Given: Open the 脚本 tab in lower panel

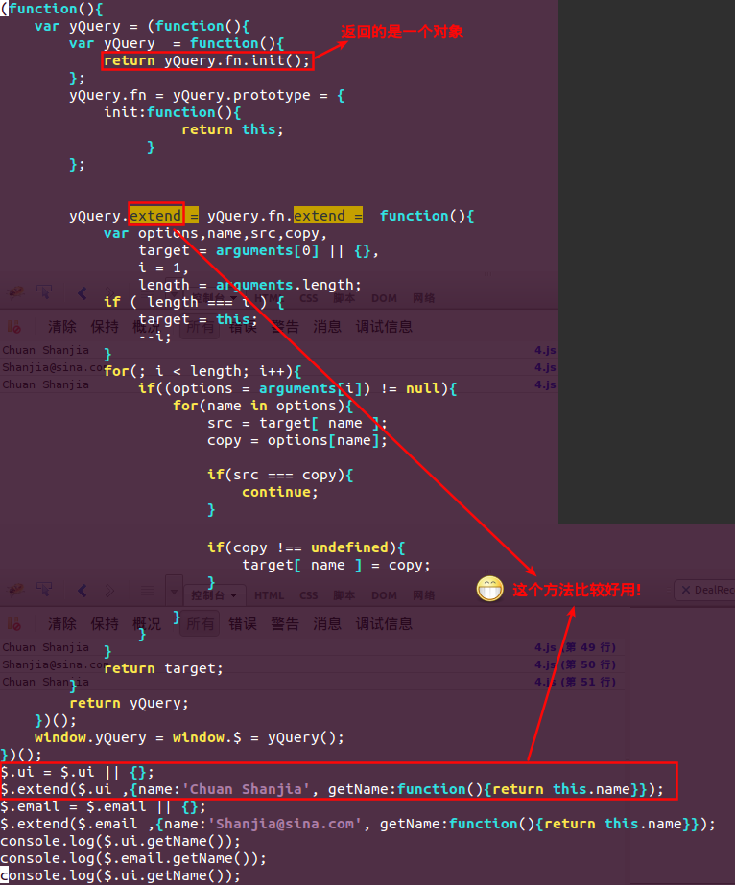Looking at the screenshot, I should pyautogui.click(x=345, y=595).
